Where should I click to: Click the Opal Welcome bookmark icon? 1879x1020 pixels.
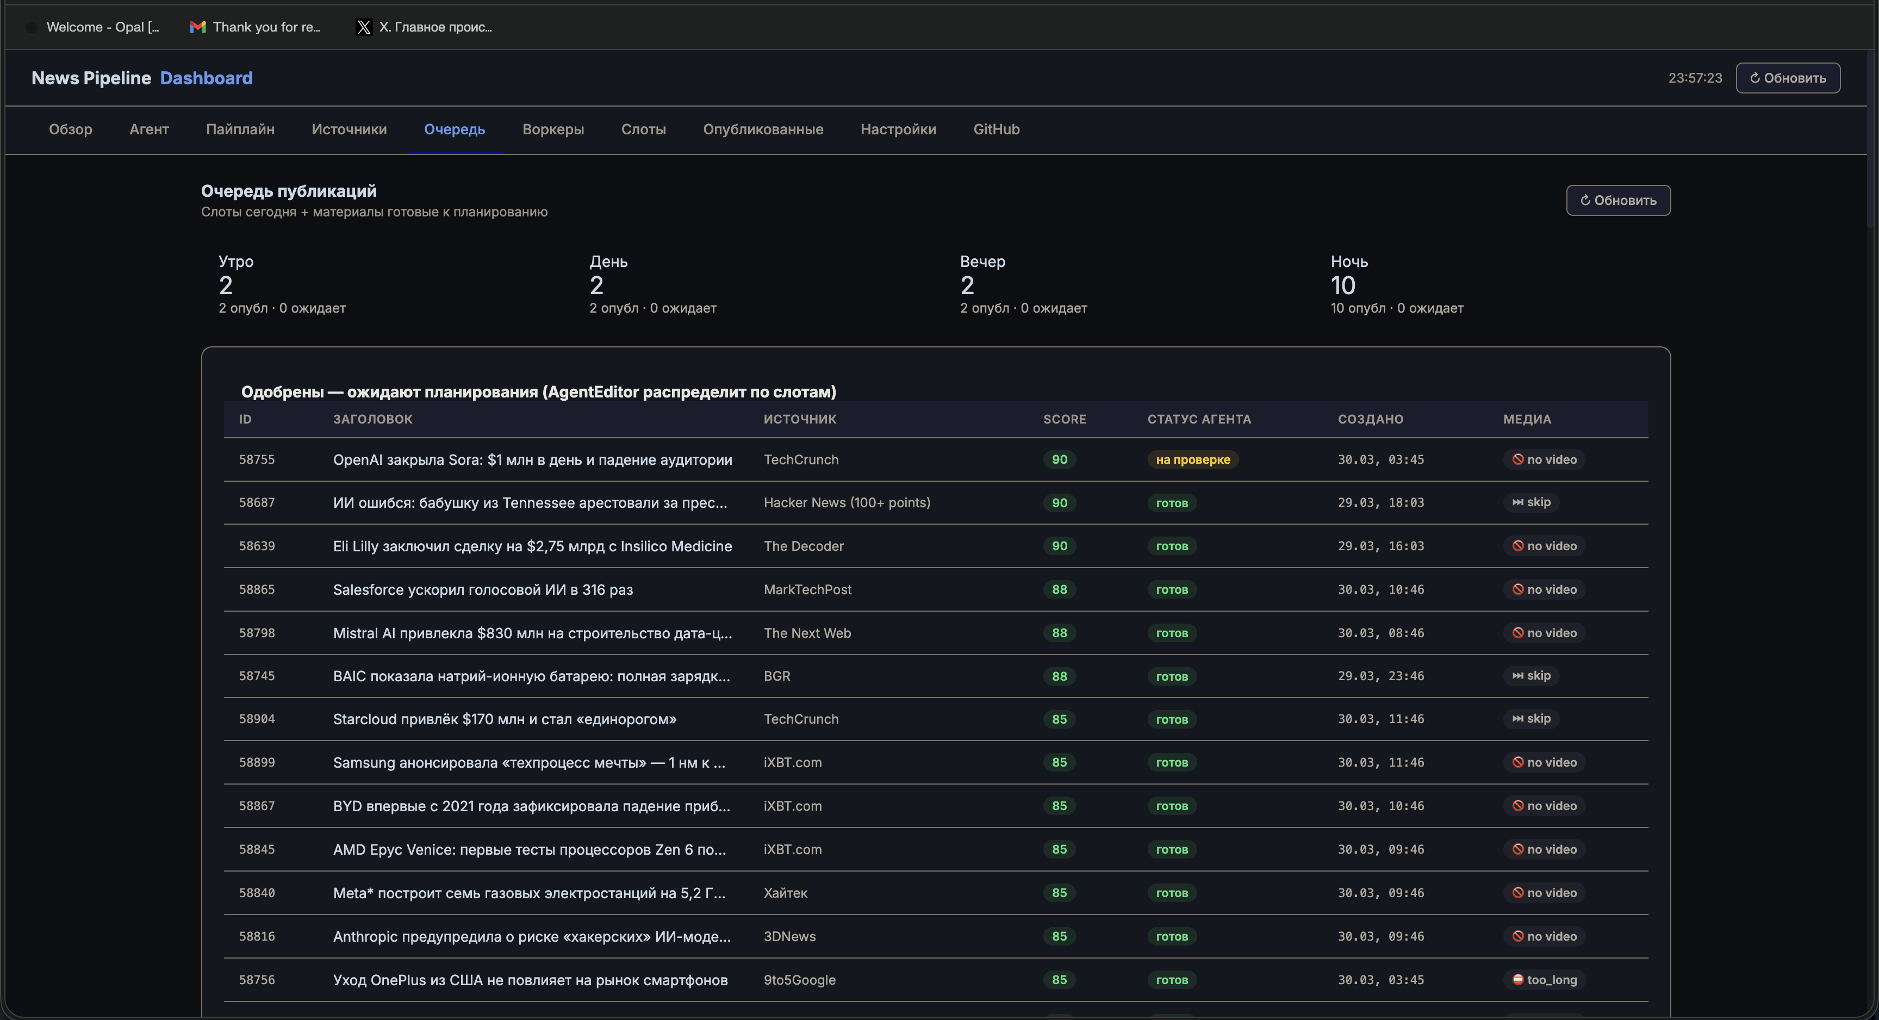(x=32, y=27)
